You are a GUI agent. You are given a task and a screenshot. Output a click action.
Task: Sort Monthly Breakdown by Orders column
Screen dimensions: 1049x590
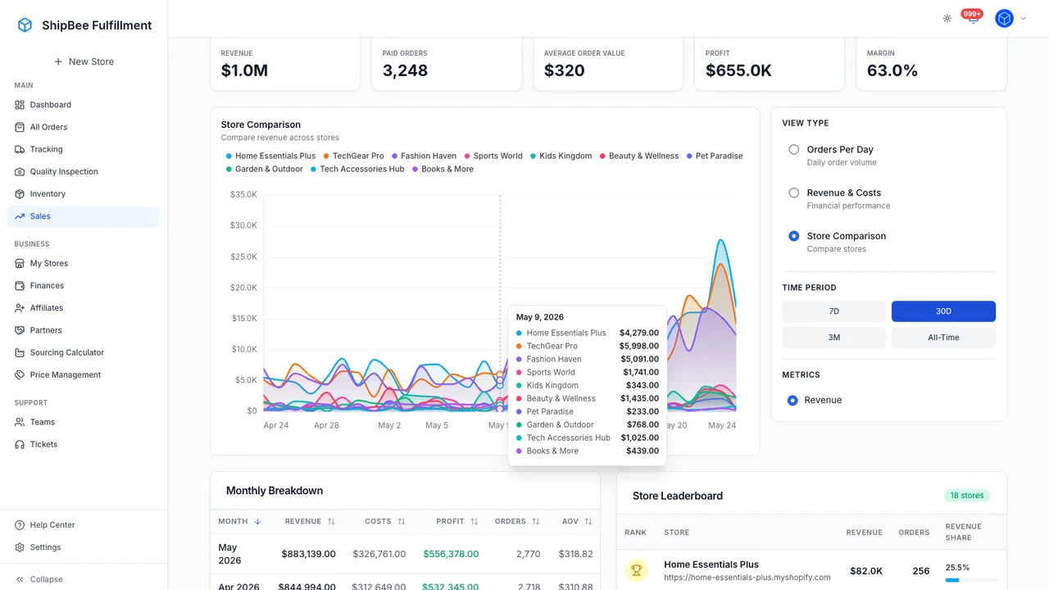[517, 521]
